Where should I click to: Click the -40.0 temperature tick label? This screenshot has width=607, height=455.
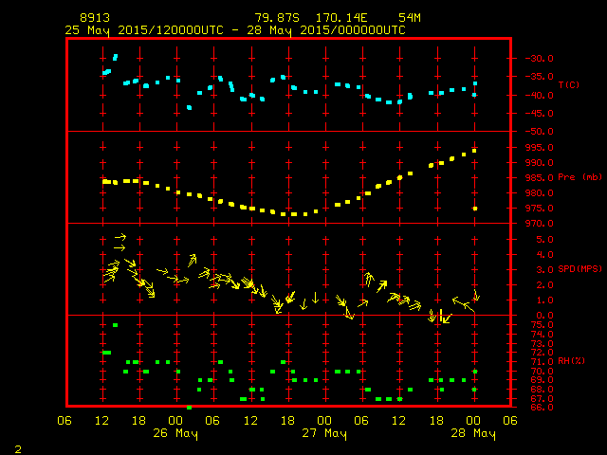(x=540, y=96)
